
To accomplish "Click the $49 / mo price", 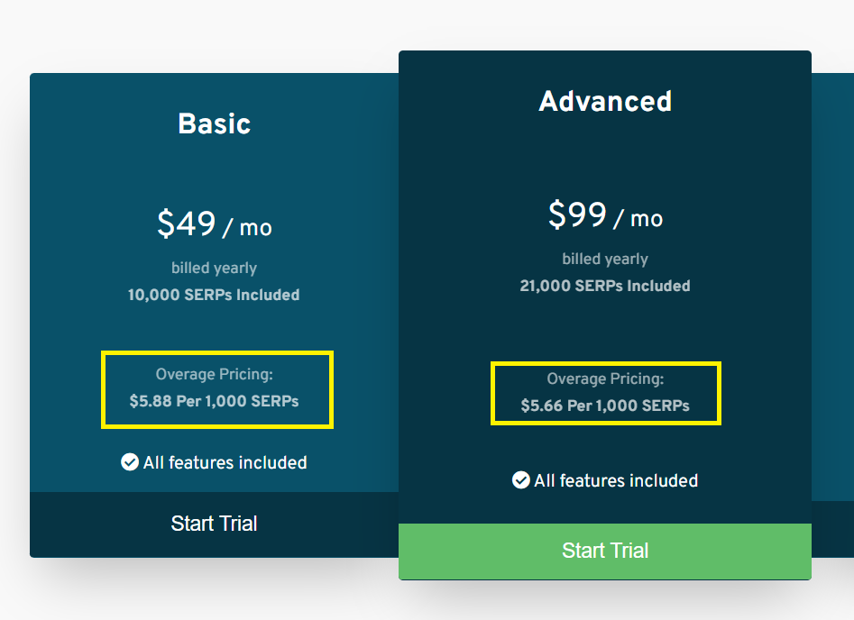I will (214, 225).
